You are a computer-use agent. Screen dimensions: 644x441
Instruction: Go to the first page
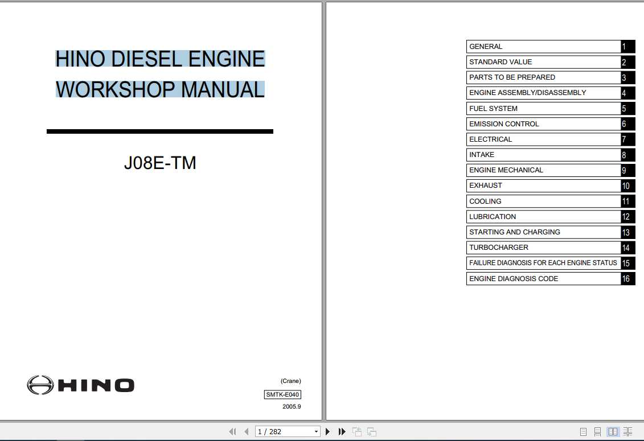click(233, 431)
